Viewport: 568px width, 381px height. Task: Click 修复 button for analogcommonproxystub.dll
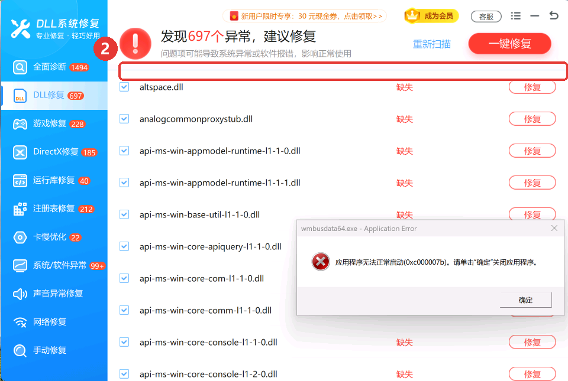click(x=532, y=119)
